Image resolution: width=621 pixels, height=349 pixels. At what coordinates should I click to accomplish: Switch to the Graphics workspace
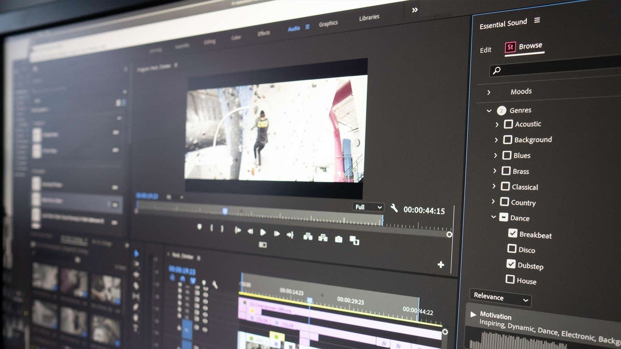tap(329, 23)
